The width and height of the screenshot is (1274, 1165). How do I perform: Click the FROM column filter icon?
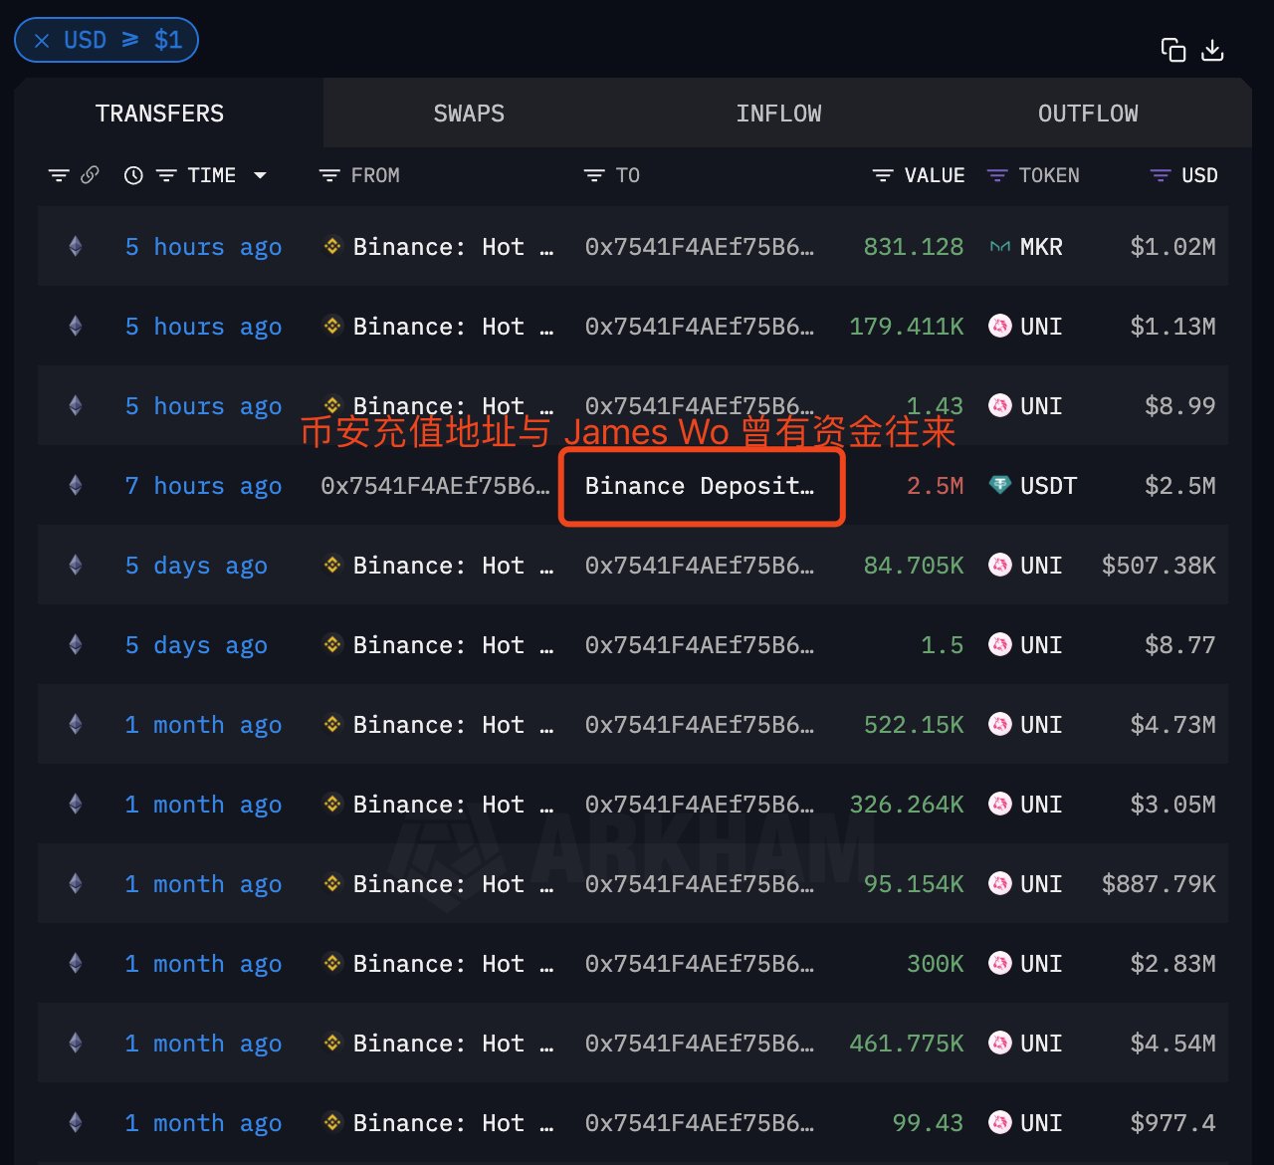coord(329,176)
